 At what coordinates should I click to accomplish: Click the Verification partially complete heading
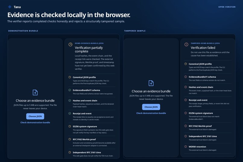89,49
